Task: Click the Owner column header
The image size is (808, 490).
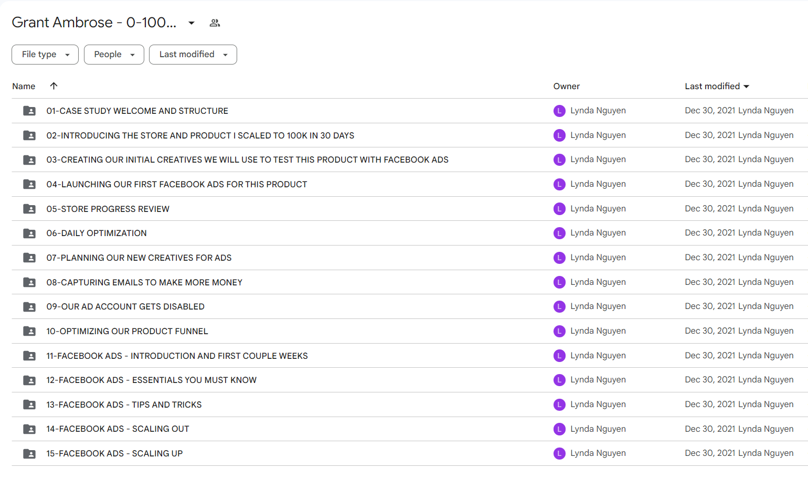Action: coord(567,86)
